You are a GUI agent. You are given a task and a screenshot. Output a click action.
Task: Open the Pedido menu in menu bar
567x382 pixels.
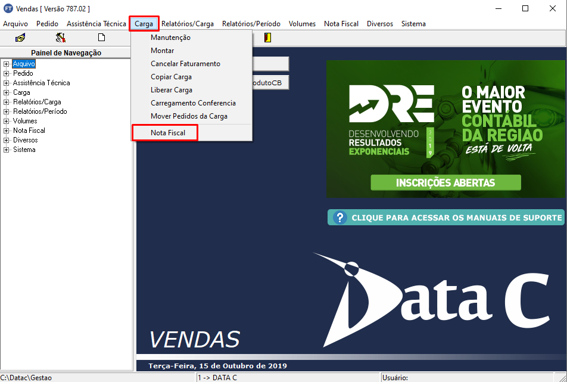tap(48, 24)
